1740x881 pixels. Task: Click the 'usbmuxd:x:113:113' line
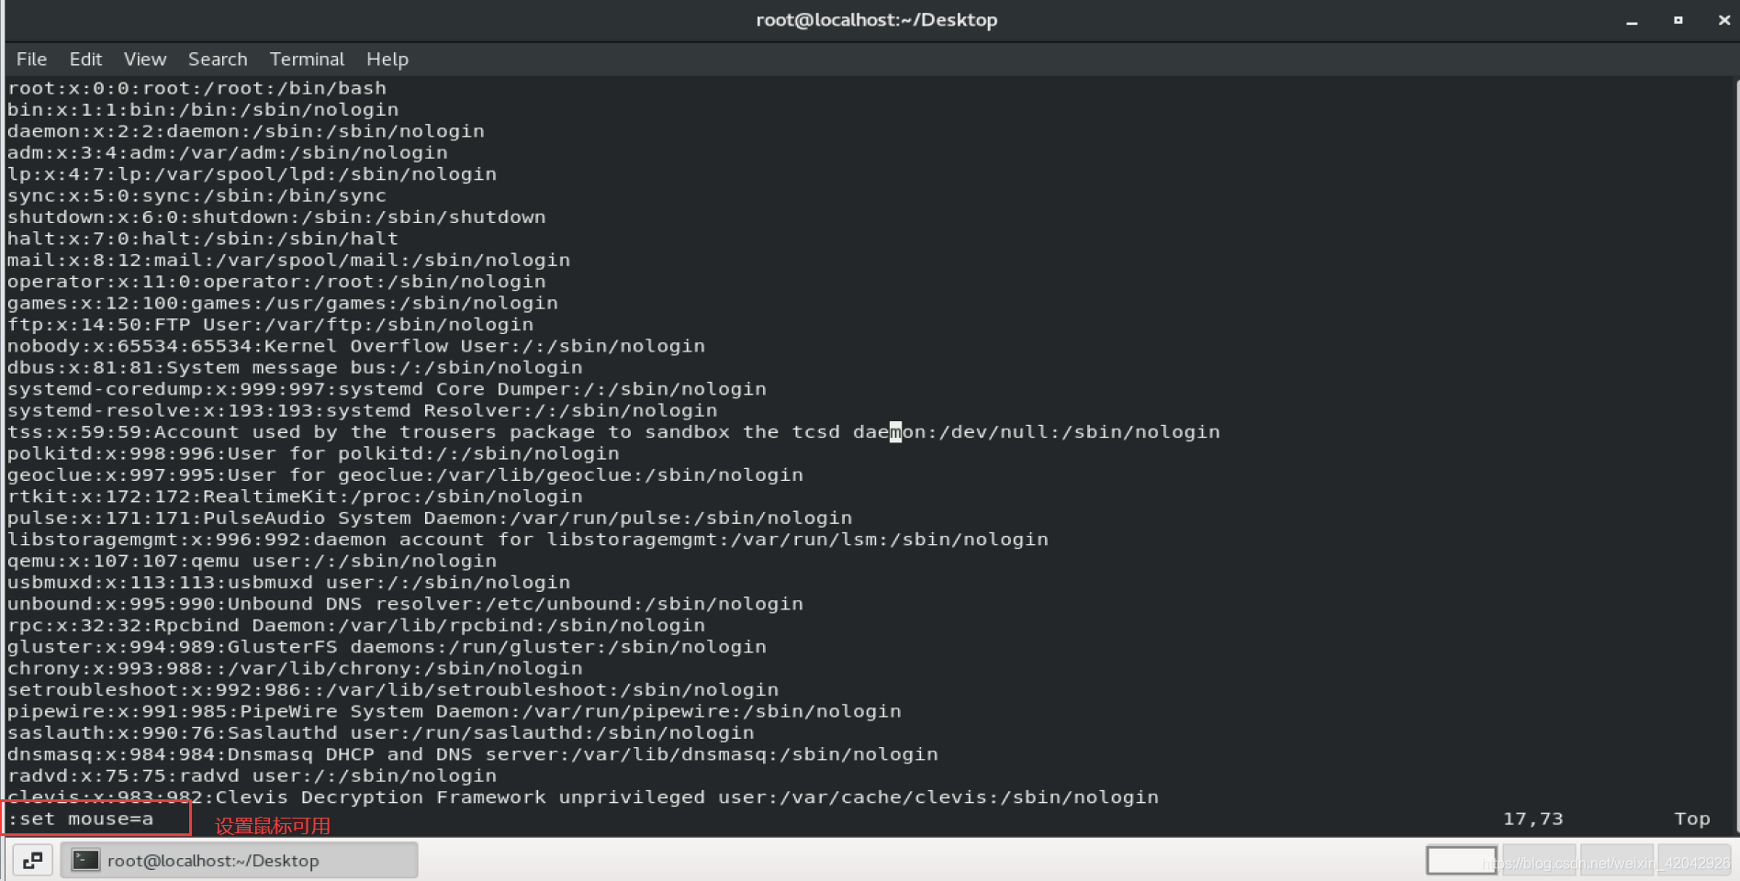coord(288,583)
